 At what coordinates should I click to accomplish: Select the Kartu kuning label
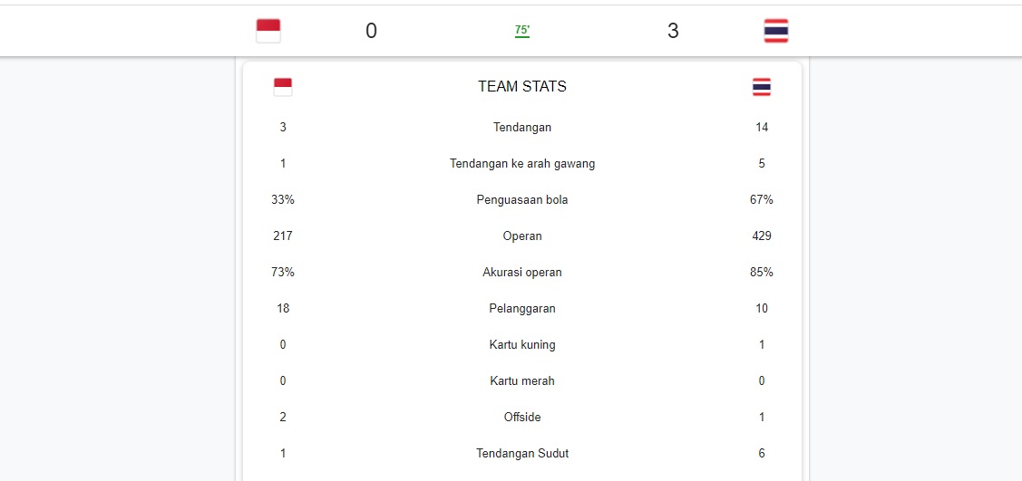pyautogui.click(x=522, y=345)
